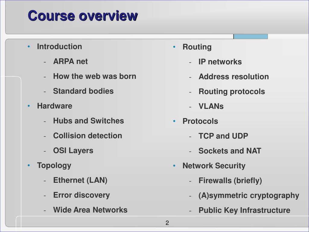Click the 'ARPA net' sub-item
Screen dimensions: 309x232
(70, 61)
